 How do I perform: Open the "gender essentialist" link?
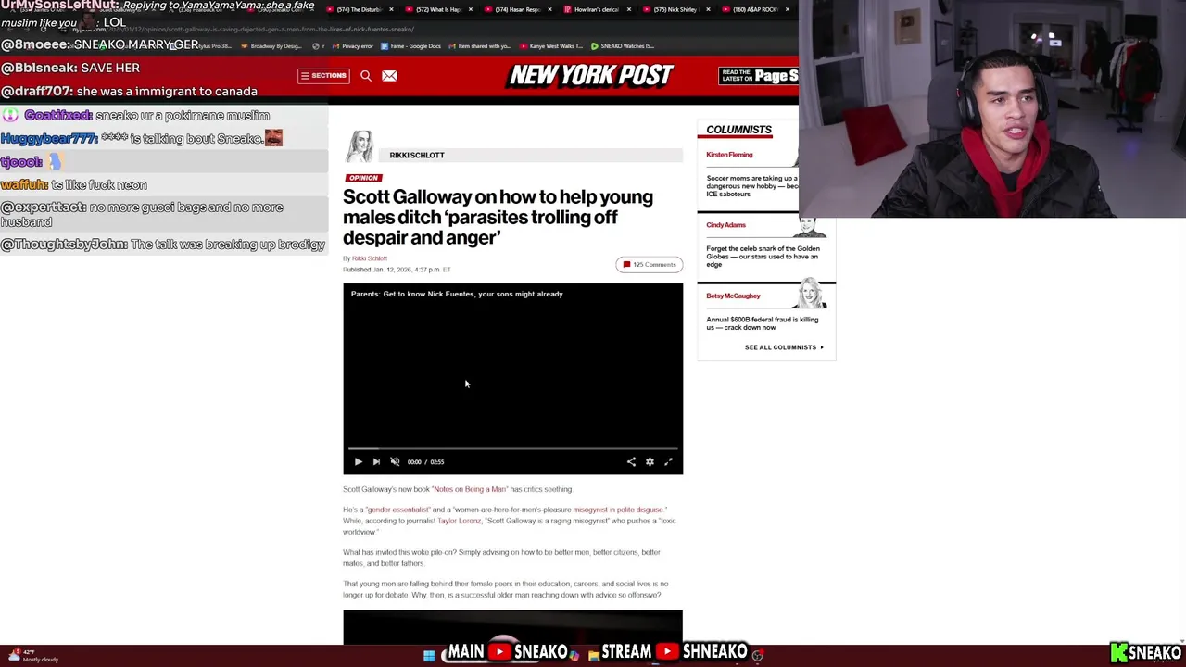pos(397,510)
